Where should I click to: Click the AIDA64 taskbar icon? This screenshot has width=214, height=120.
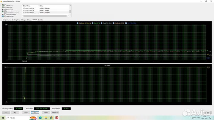coord(57,118)
